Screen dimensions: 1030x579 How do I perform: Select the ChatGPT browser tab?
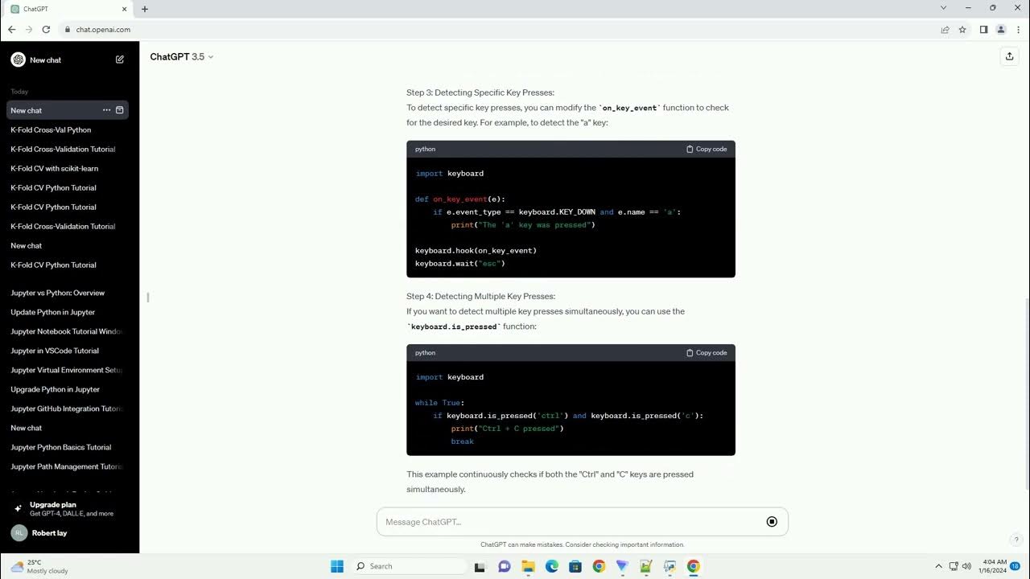pos(68,9)
